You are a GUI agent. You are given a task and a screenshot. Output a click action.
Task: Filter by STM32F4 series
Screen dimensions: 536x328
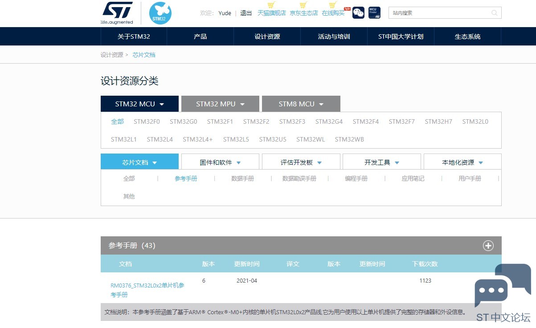pos(366,121)
